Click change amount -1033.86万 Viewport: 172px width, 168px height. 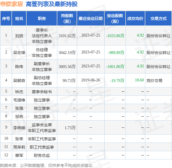tap(115, 36)
